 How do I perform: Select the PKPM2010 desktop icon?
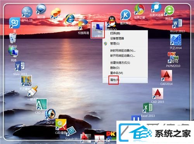coord(173,60)
